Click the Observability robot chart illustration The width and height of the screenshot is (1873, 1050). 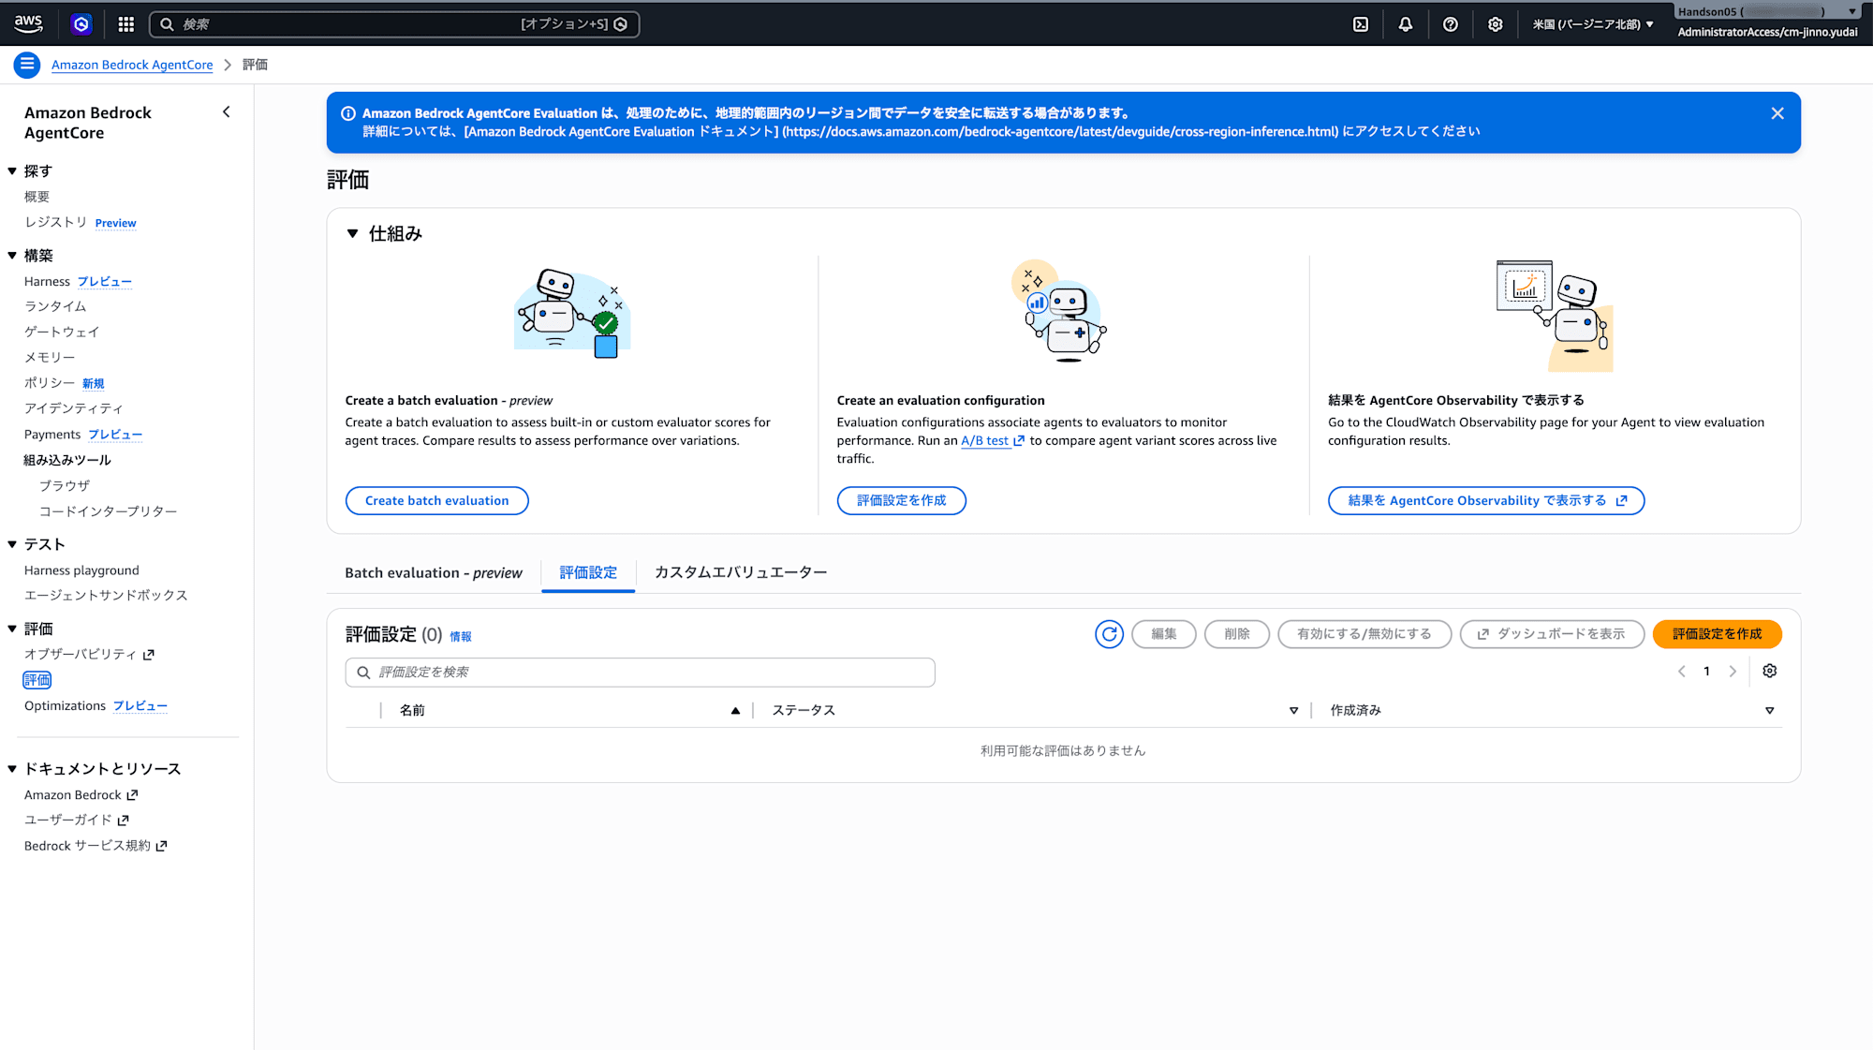click(x=1556, y=316)
